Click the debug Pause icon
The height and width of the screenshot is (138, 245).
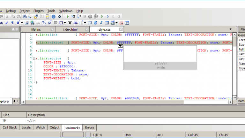(x=113, y=16)
